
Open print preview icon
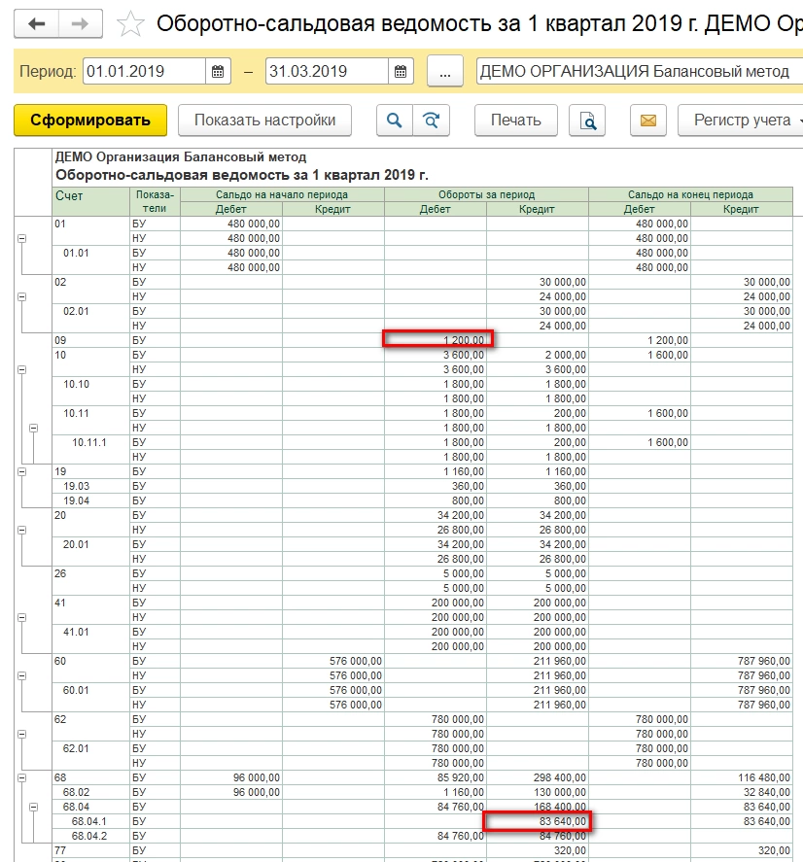(x=587, y=121)
